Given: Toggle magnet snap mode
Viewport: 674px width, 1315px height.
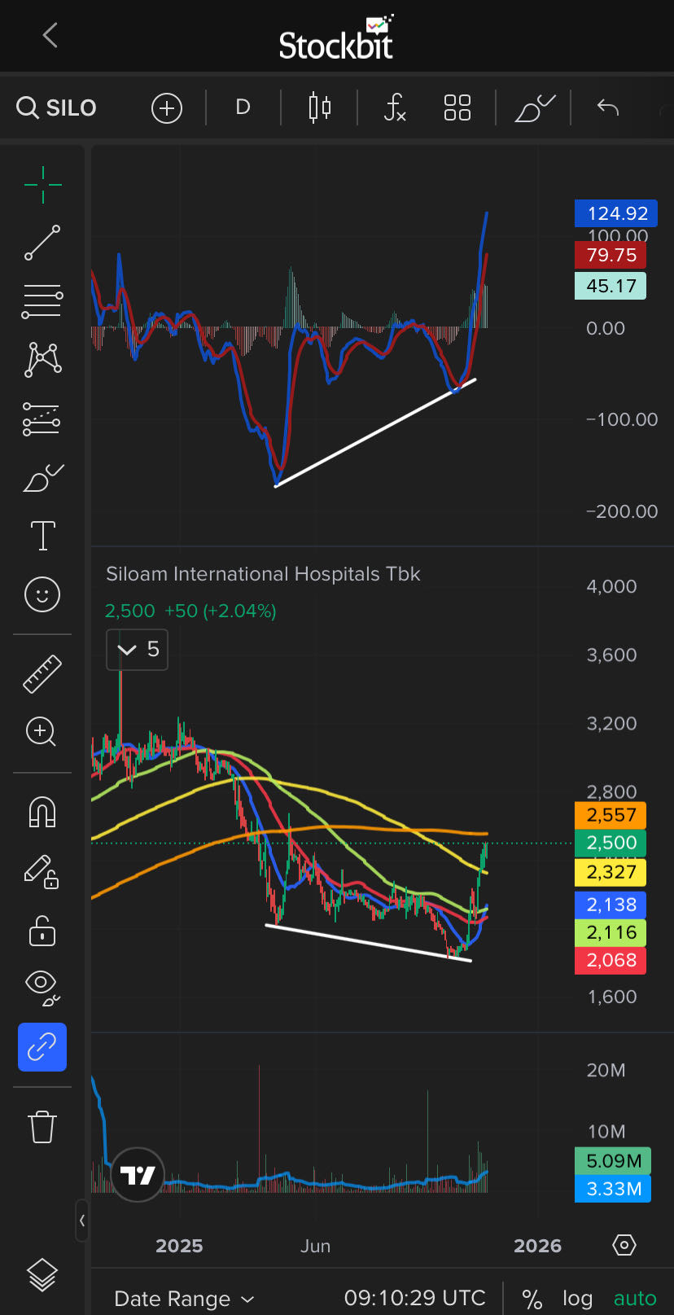Looking at the screenshot, I should click(x=42, y=812).
